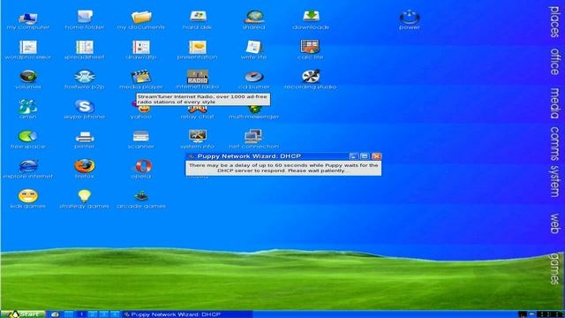Switch to the web side tab
The height and width of the screenshot is (318, 565).
tap(554, 223)
